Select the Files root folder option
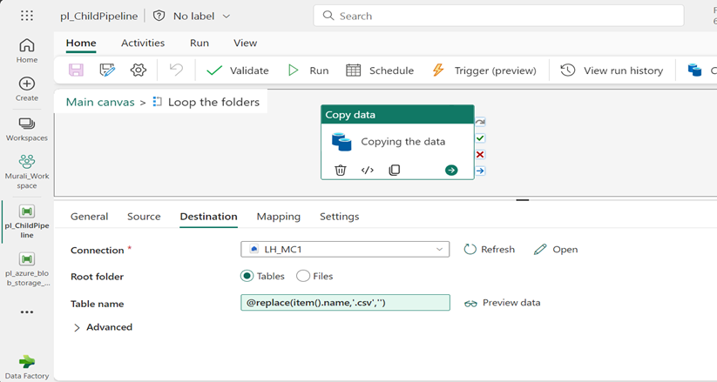This screenshot has height=382, width=717. [x=303, y=276]
